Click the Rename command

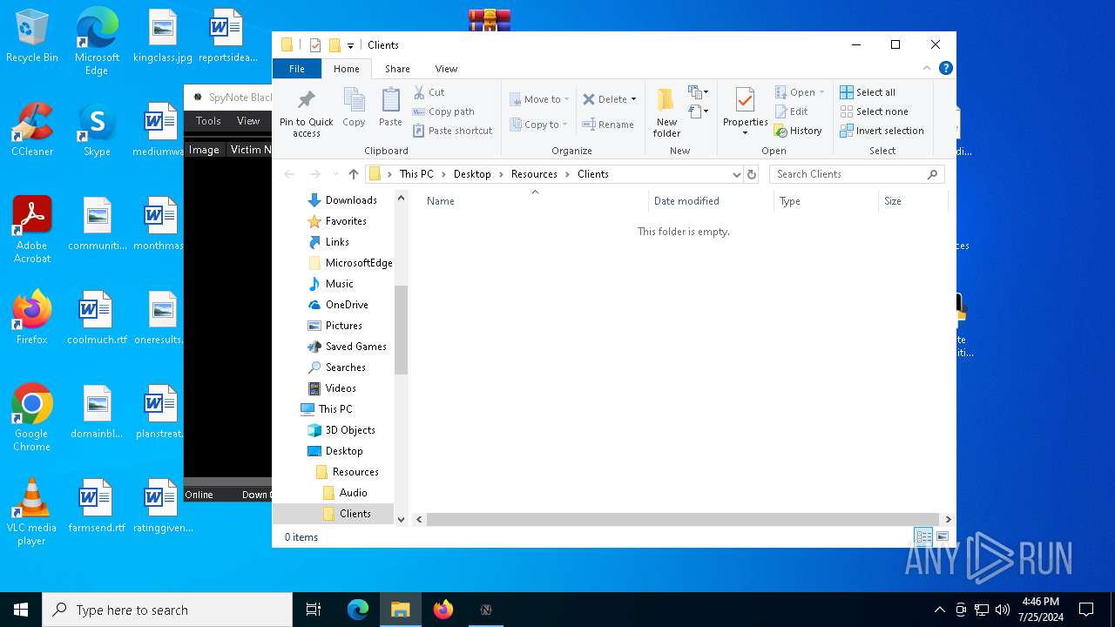pos(608,125)
